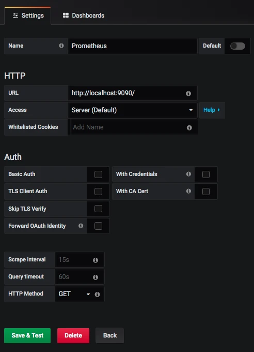Click the Save & Test button
254x352 pixels.
[27, 335]
